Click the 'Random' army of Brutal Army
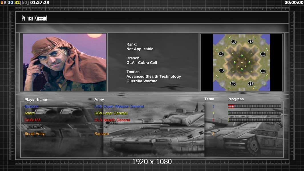Screen dimensions: 304x171 coord(102,134)
